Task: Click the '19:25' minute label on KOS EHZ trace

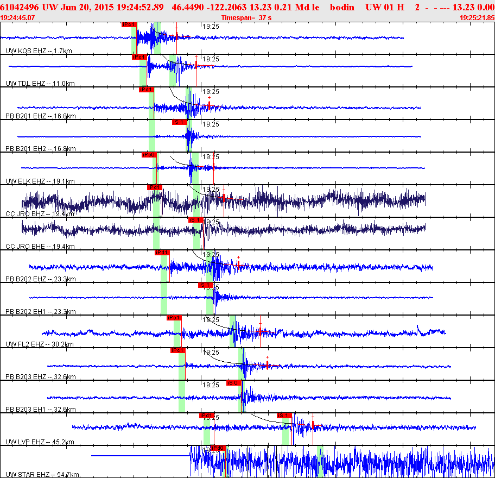Action: click(211, 27)
